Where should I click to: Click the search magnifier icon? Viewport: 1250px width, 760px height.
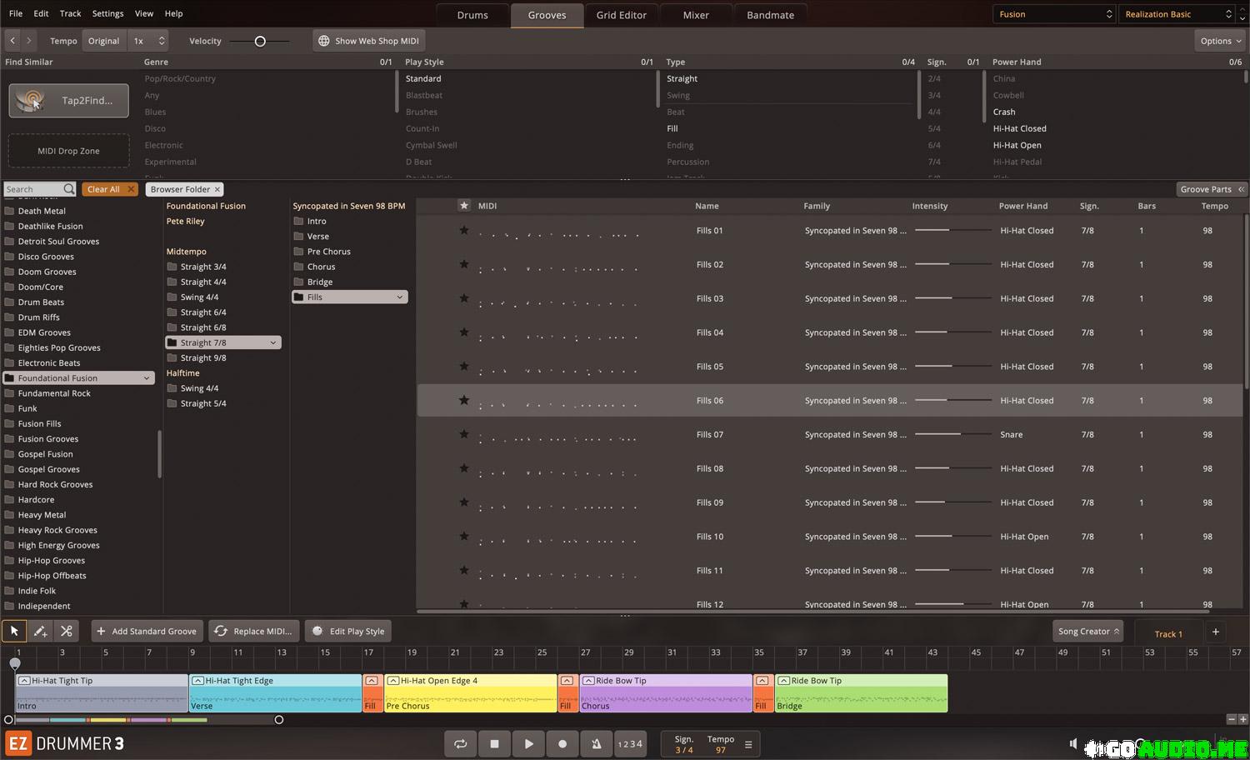[69, 189]
